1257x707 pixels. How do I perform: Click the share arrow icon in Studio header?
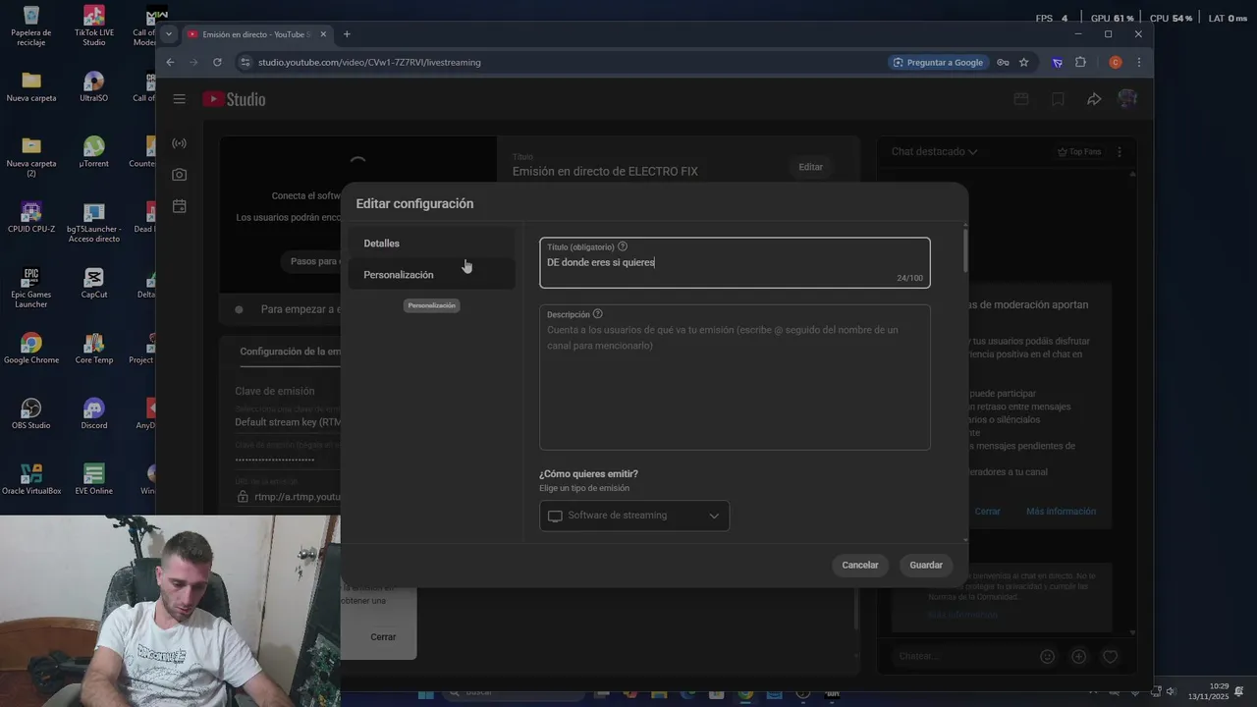click(1094, 99)
